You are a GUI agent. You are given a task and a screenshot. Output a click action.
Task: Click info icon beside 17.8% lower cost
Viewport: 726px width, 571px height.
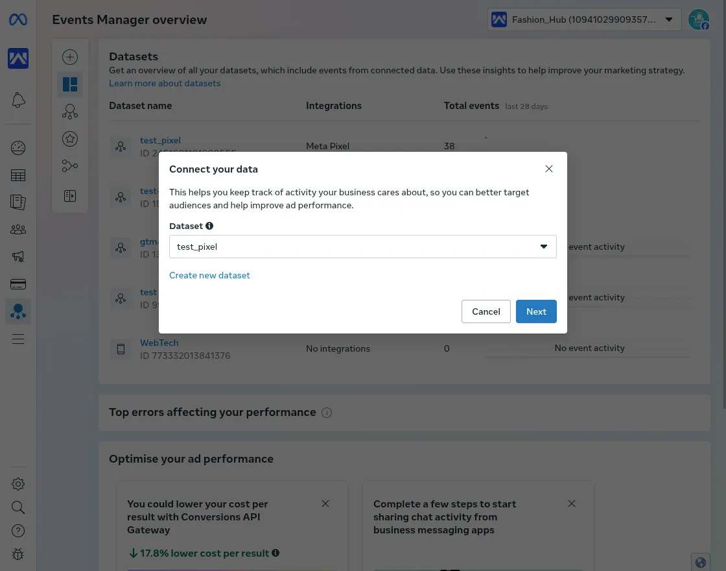click(x=275, y=553)
